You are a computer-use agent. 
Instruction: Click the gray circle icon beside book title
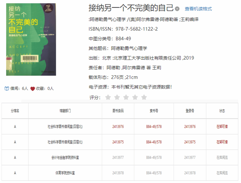[x=177, y=9]
